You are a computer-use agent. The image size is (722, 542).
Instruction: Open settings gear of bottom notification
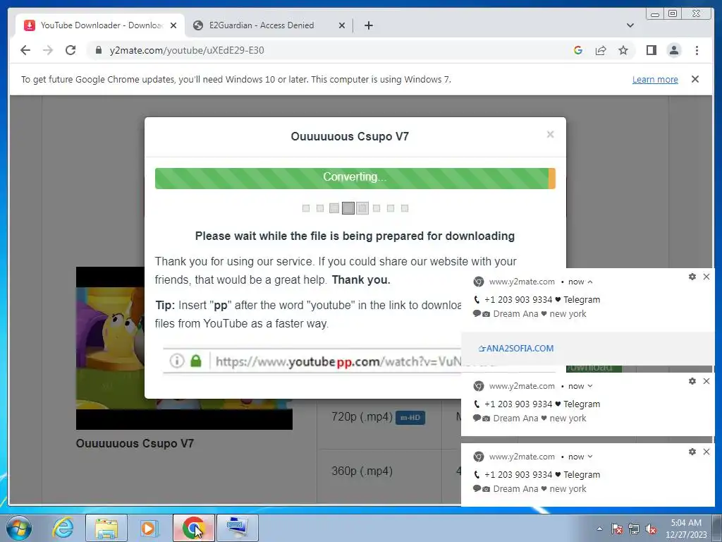click(x=692, y=452)
